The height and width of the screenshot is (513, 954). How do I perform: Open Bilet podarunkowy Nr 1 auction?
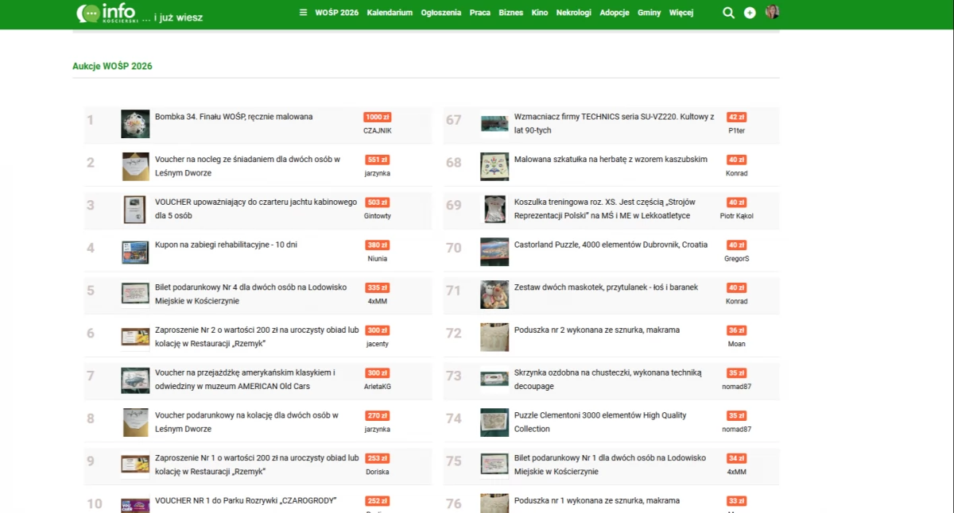[610, 465]
